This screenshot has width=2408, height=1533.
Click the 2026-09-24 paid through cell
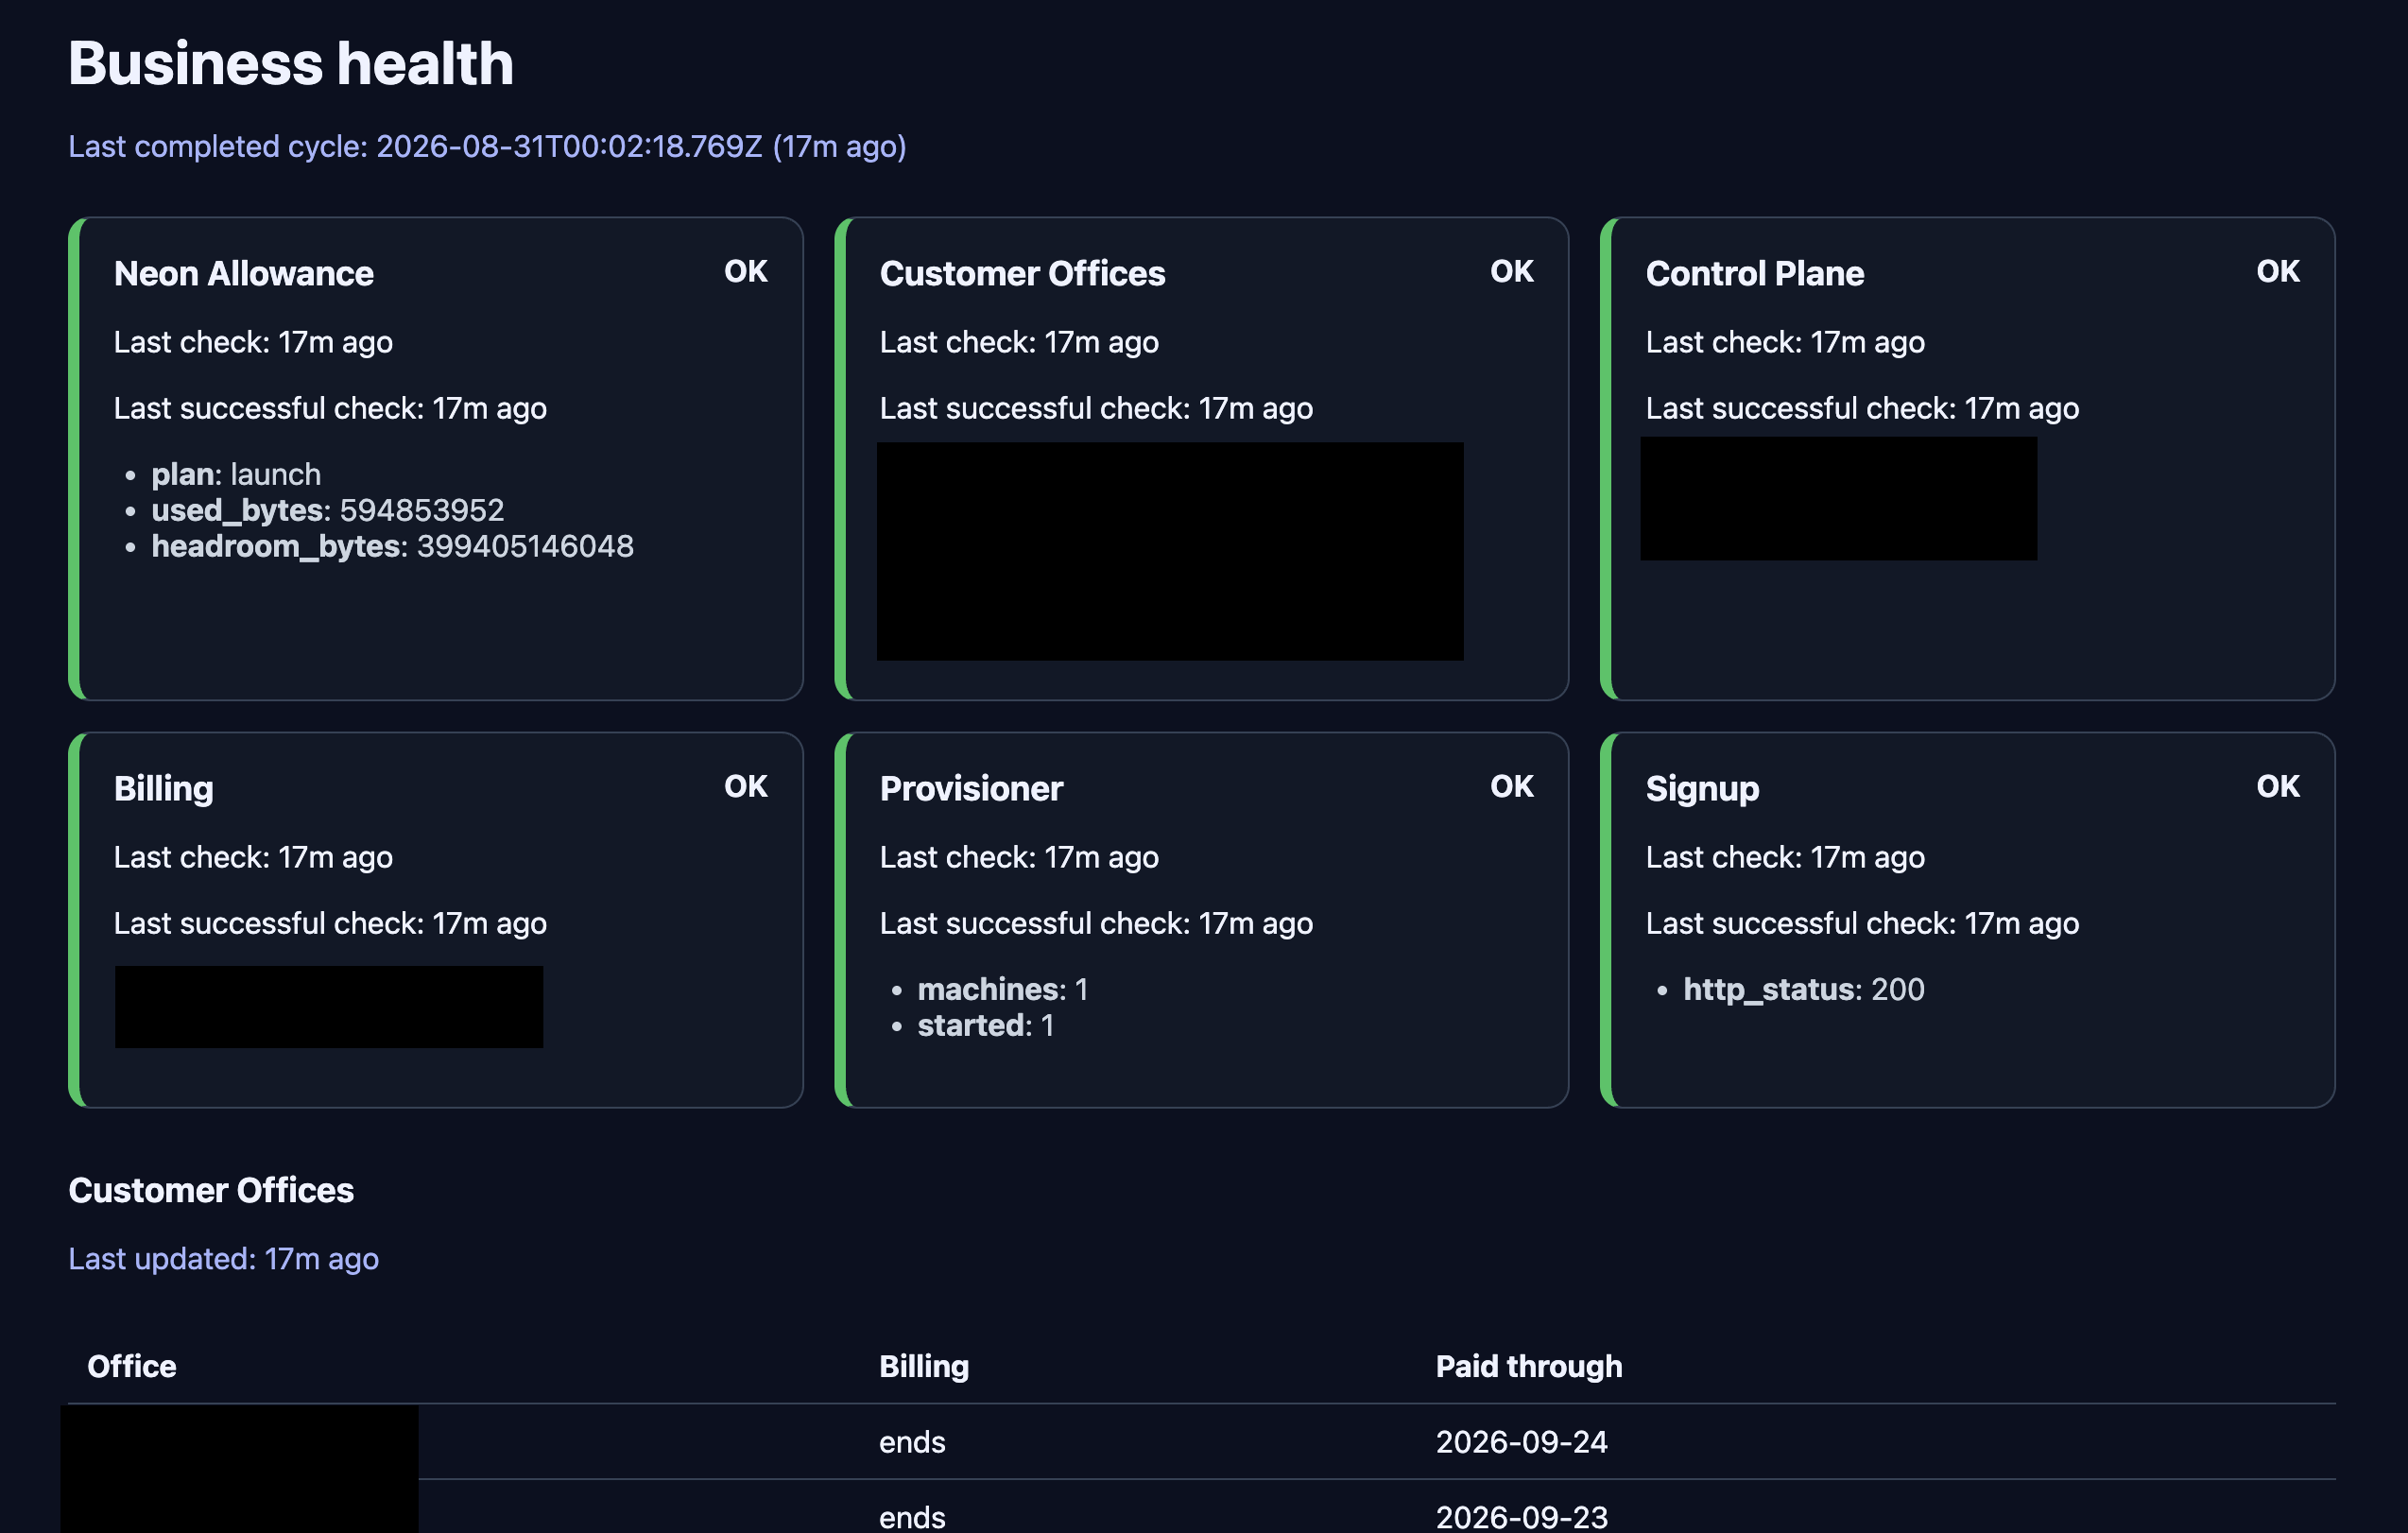(x=1521, y=1442)
